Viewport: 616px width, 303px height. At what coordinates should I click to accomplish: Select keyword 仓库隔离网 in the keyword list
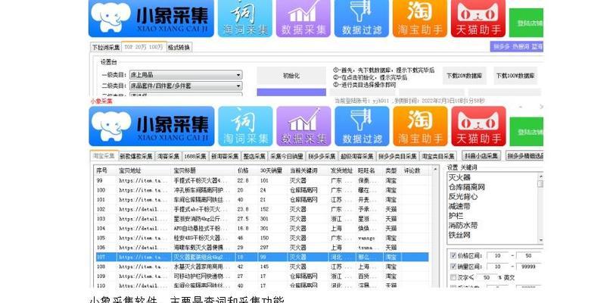[x=466, y=187]
